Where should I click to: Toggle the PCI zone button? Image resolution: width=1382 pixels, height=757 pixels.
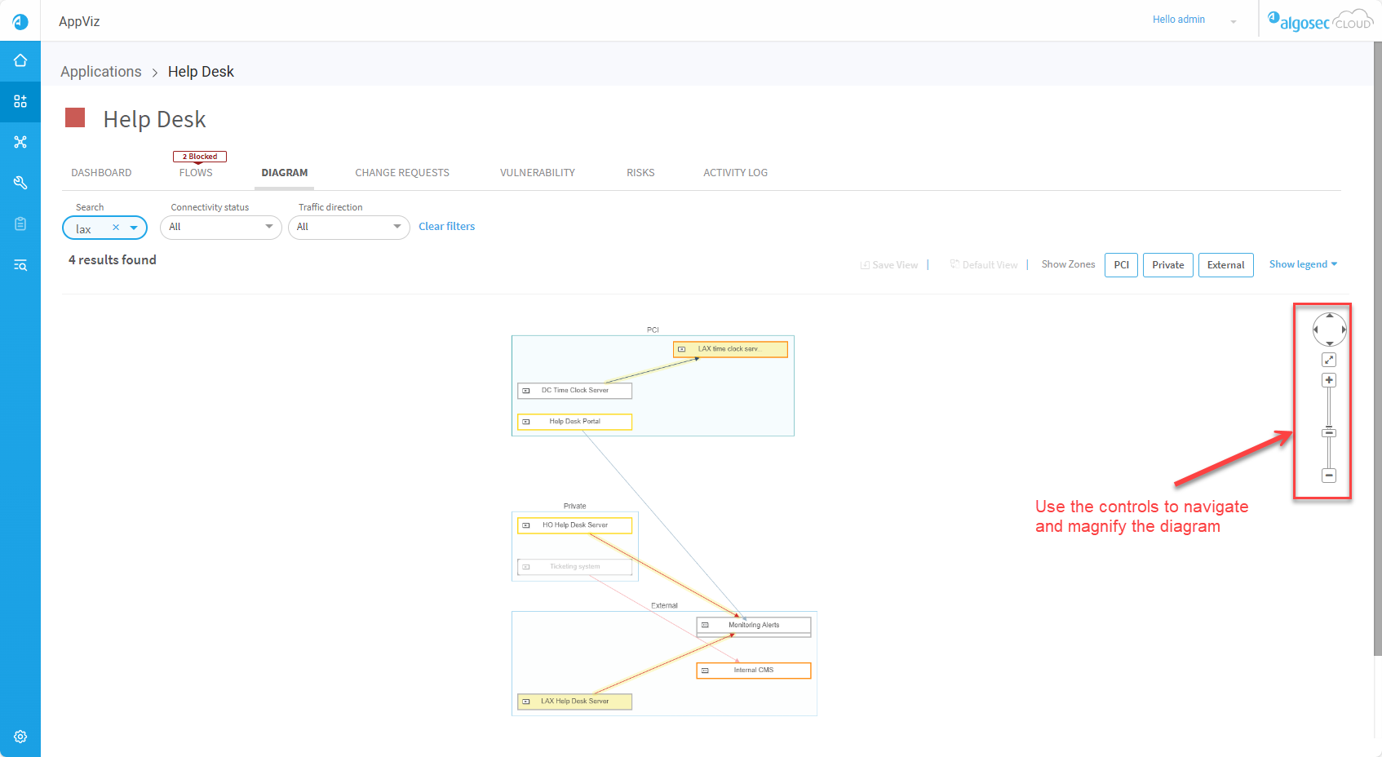pyautogui.click(x=1121, y=265)
